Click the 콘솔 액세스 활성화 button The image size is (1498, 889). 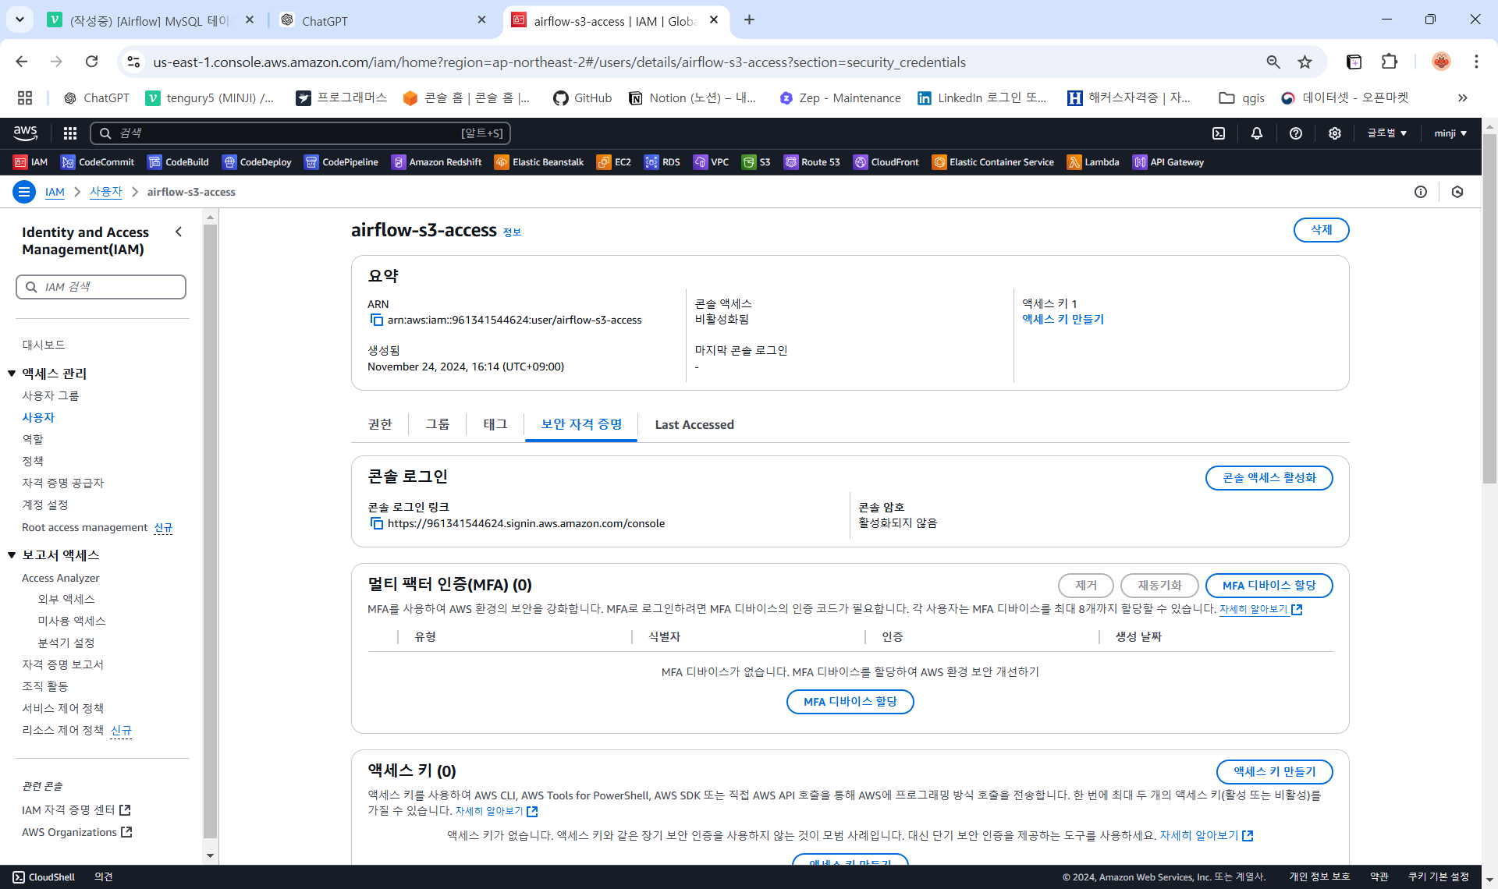point(1269,478)
